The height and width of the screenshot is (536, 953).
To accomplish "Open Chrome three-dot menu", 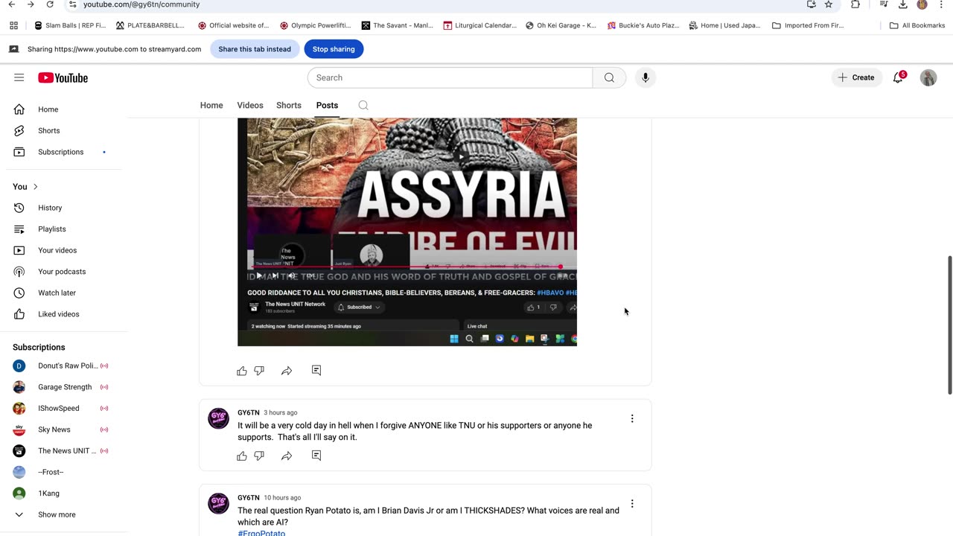I will [x=942, y=4].
